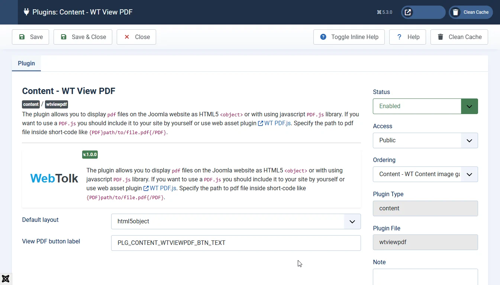Toggle Inline Help

pyautogui.click(x=349, y=37)
